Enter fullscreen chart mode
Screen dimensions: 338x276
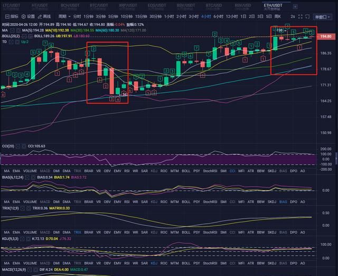(301, 16)
